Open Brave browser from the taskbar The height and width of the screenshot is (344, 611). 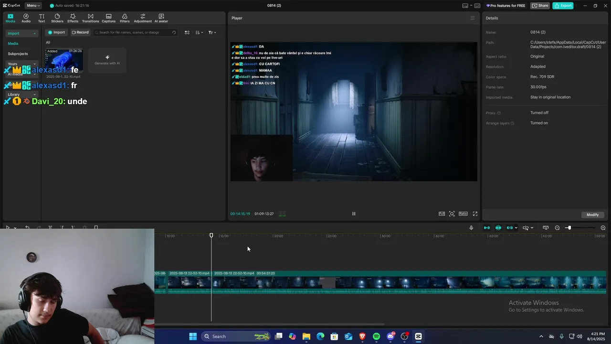click(x=362, y=336)
